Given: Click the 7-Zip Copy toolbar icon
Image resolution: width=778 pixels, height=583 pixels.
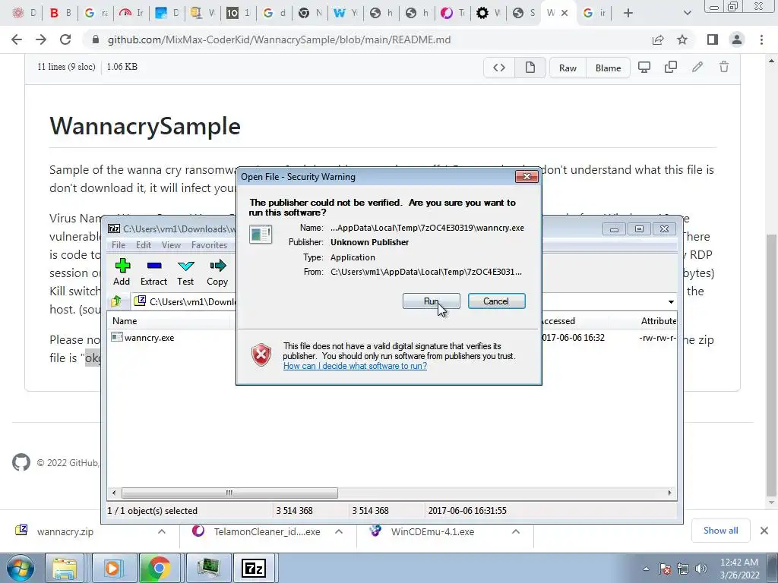Looking at the screenshot, I should [x=217, y=272].
